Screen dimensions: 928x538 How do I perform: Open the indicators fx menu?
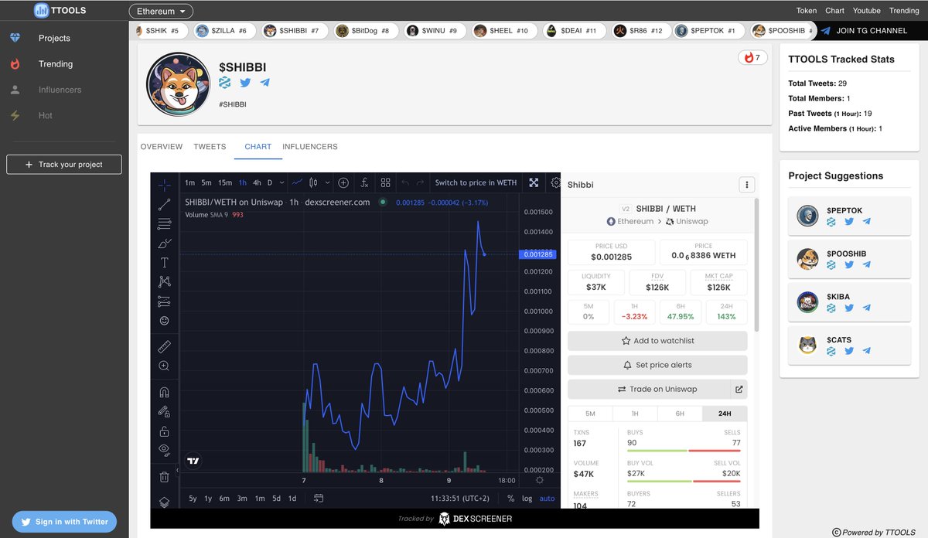pyautogui.click(x=364, y=183)
